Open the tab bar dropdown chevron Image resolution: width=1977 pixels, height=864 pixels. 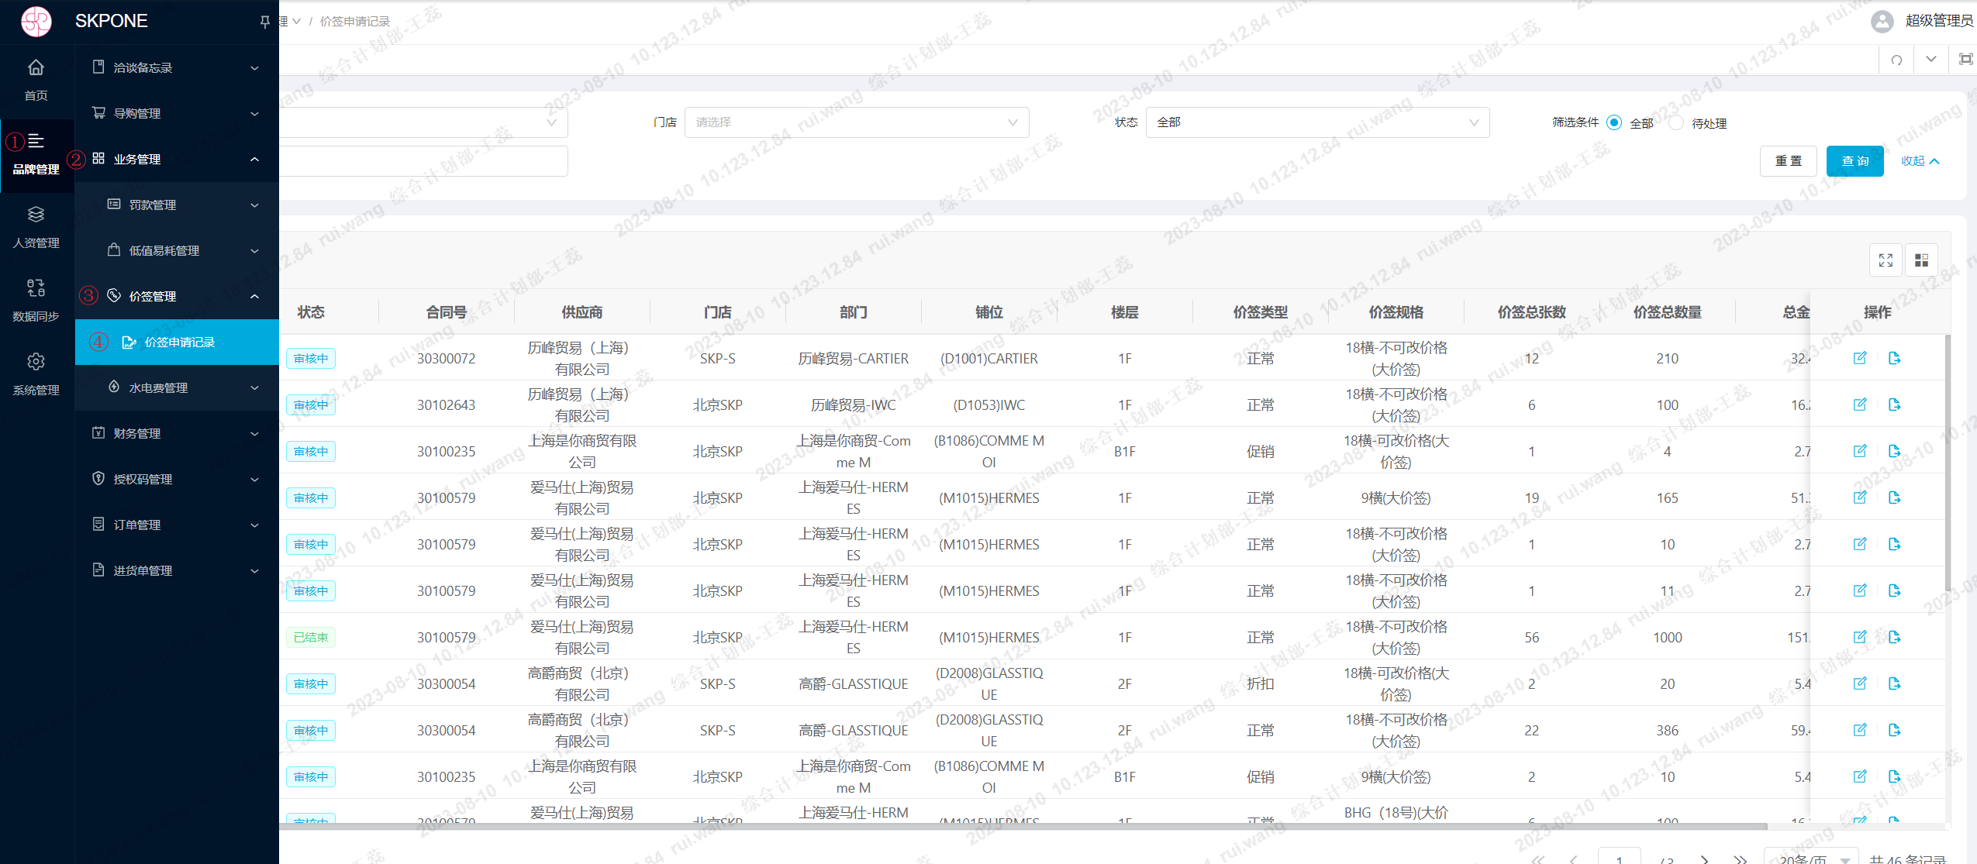pos(1931,60)
